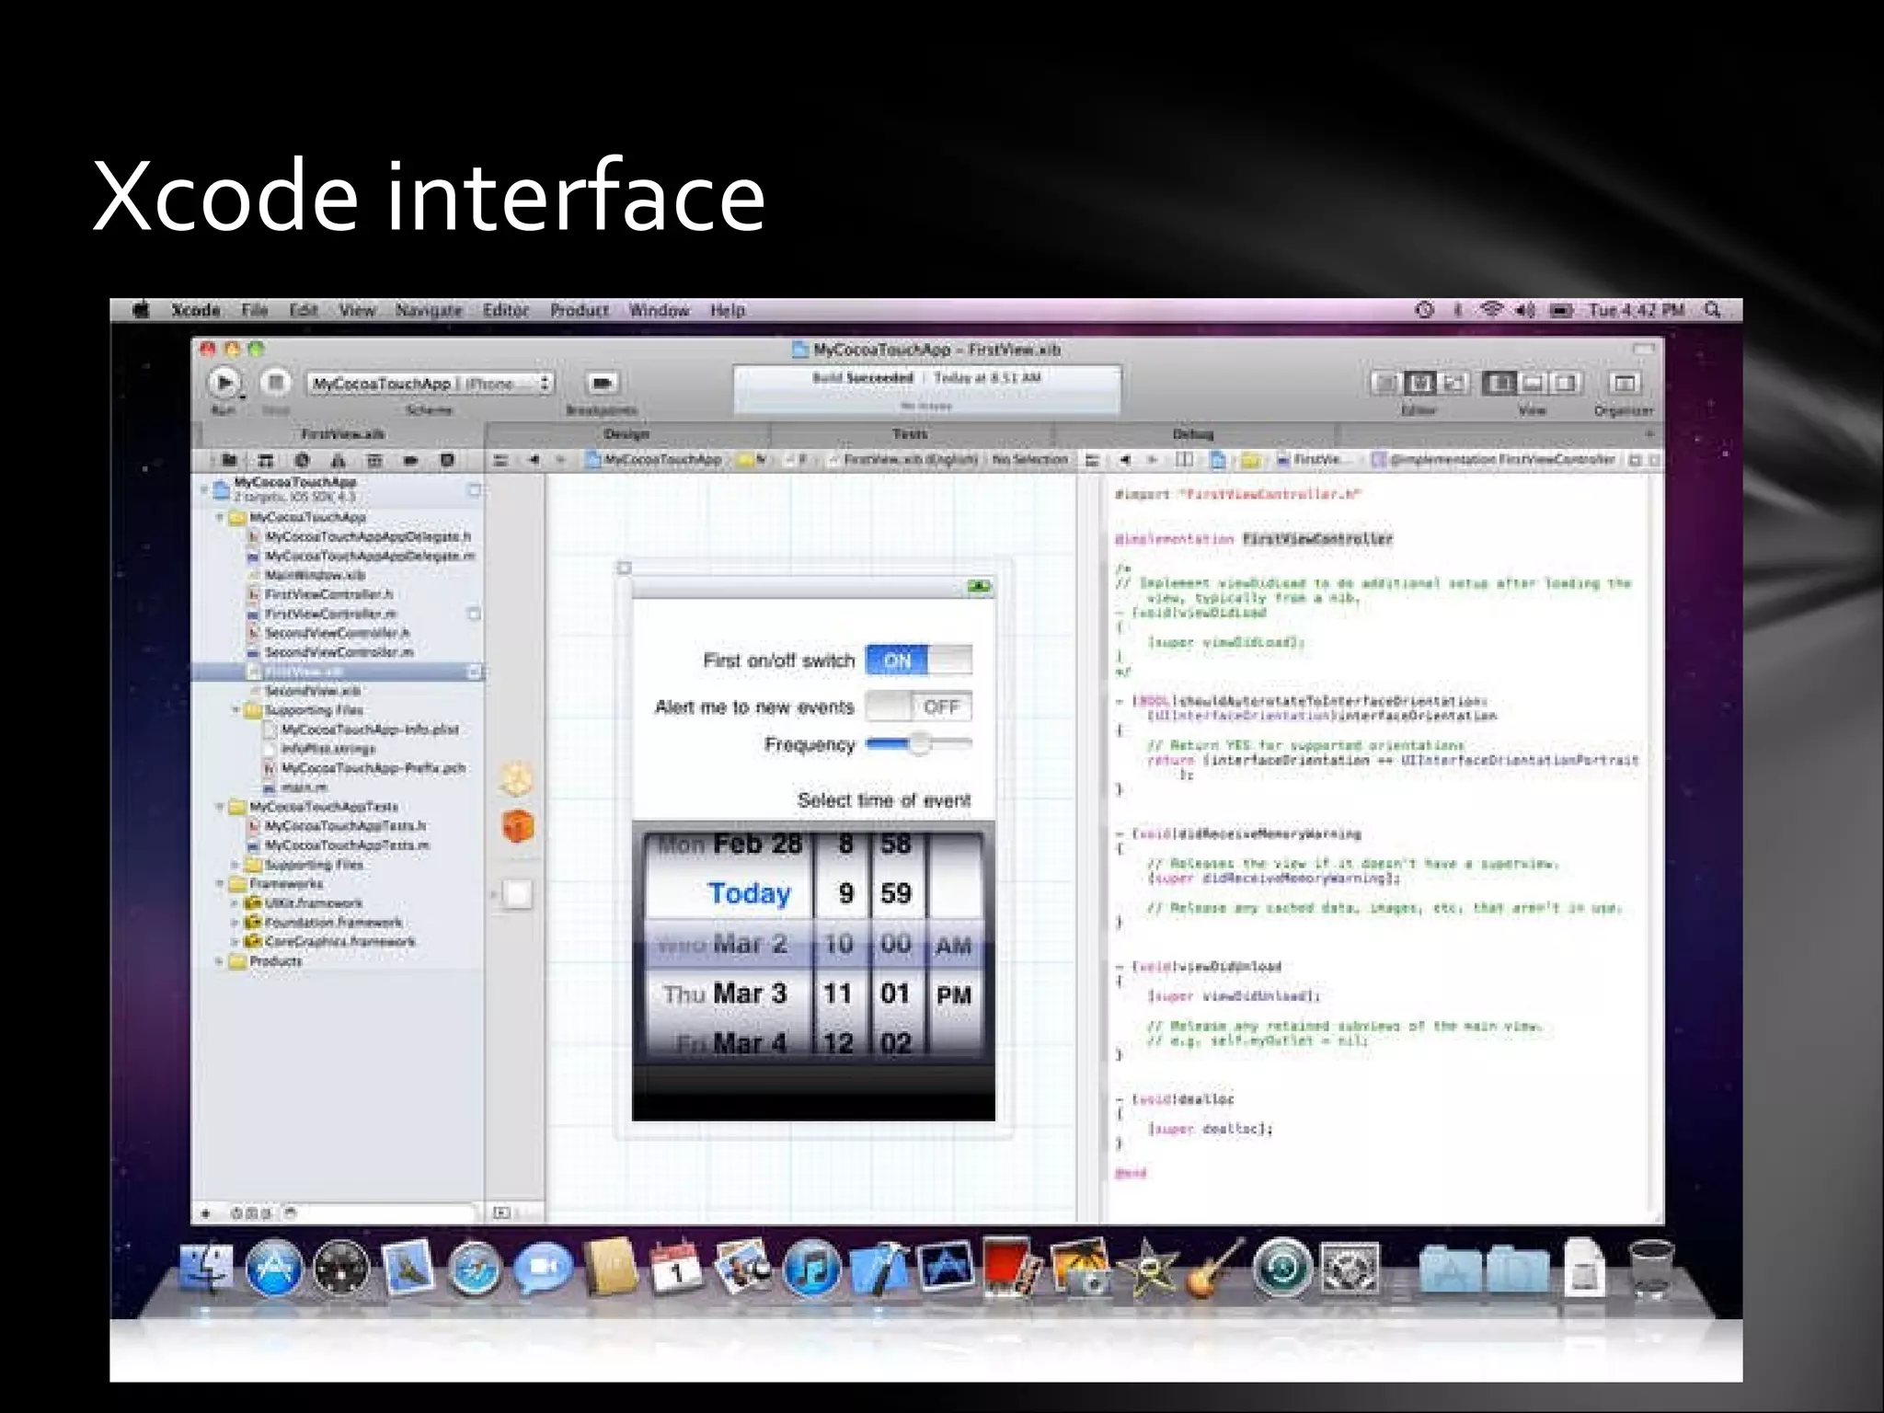This screenshot has width=1884, height=1413.
Task: Select the Version editor button
Action: [x=1453, y=383]
